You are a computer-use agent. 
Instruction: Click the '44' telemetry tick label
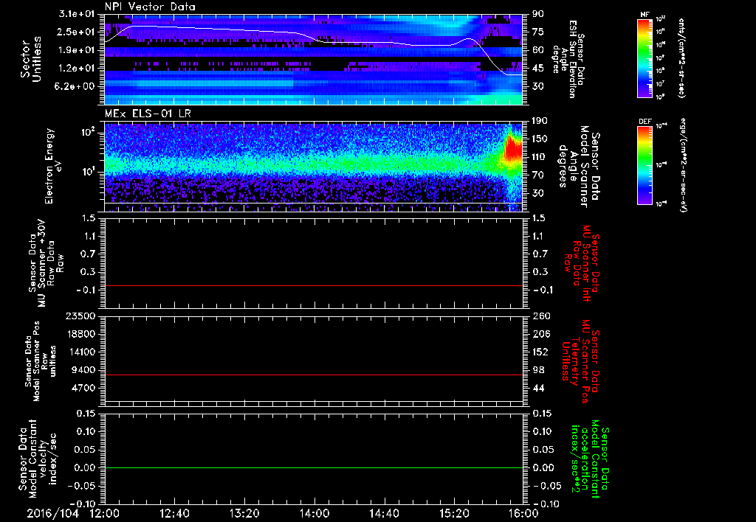coord(538,388)
